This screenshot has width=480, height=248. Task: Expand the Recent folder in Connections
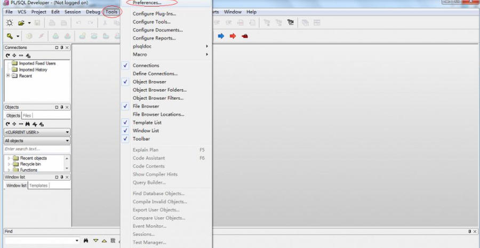(8, 76)
